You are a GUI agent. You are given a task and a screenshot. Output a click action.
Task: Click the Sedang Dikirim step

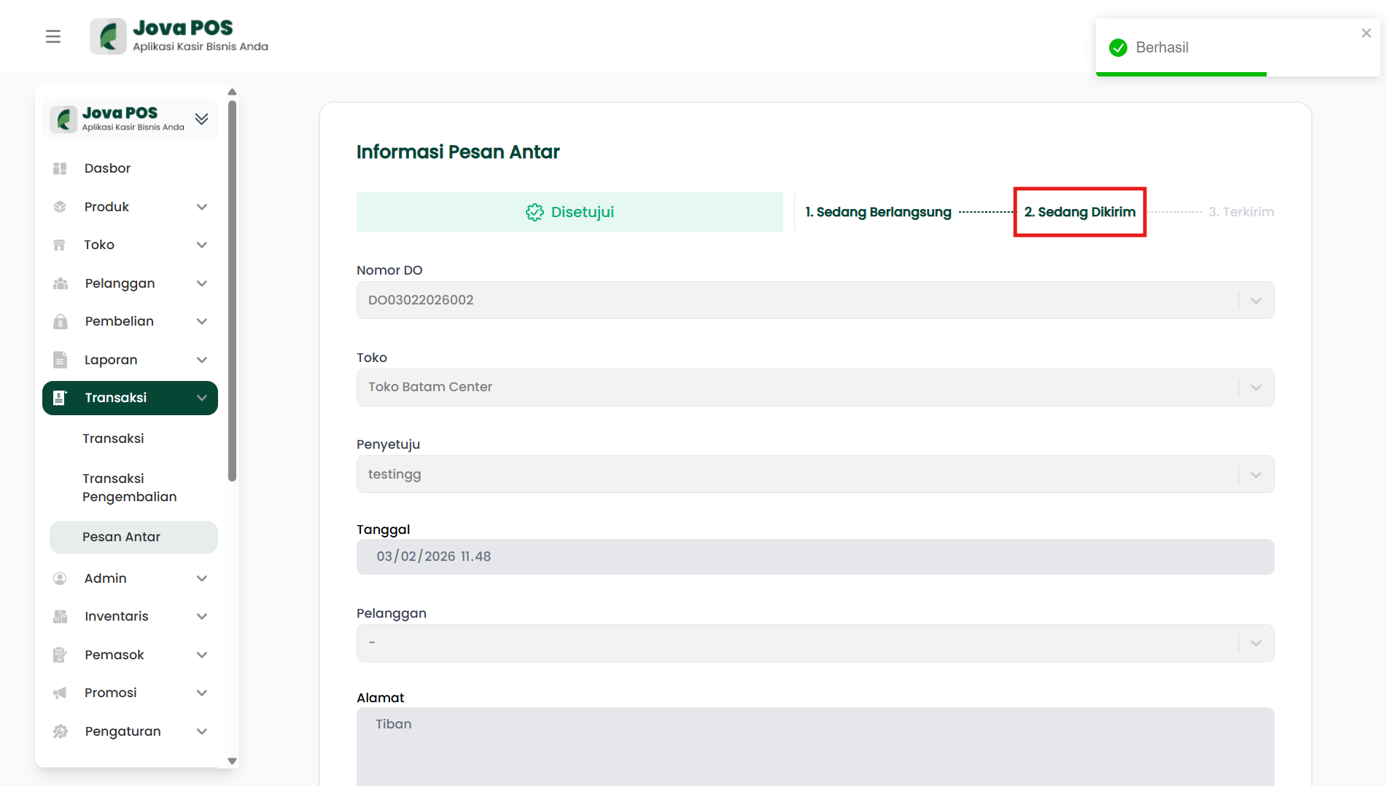click(x=1079, y=212)
